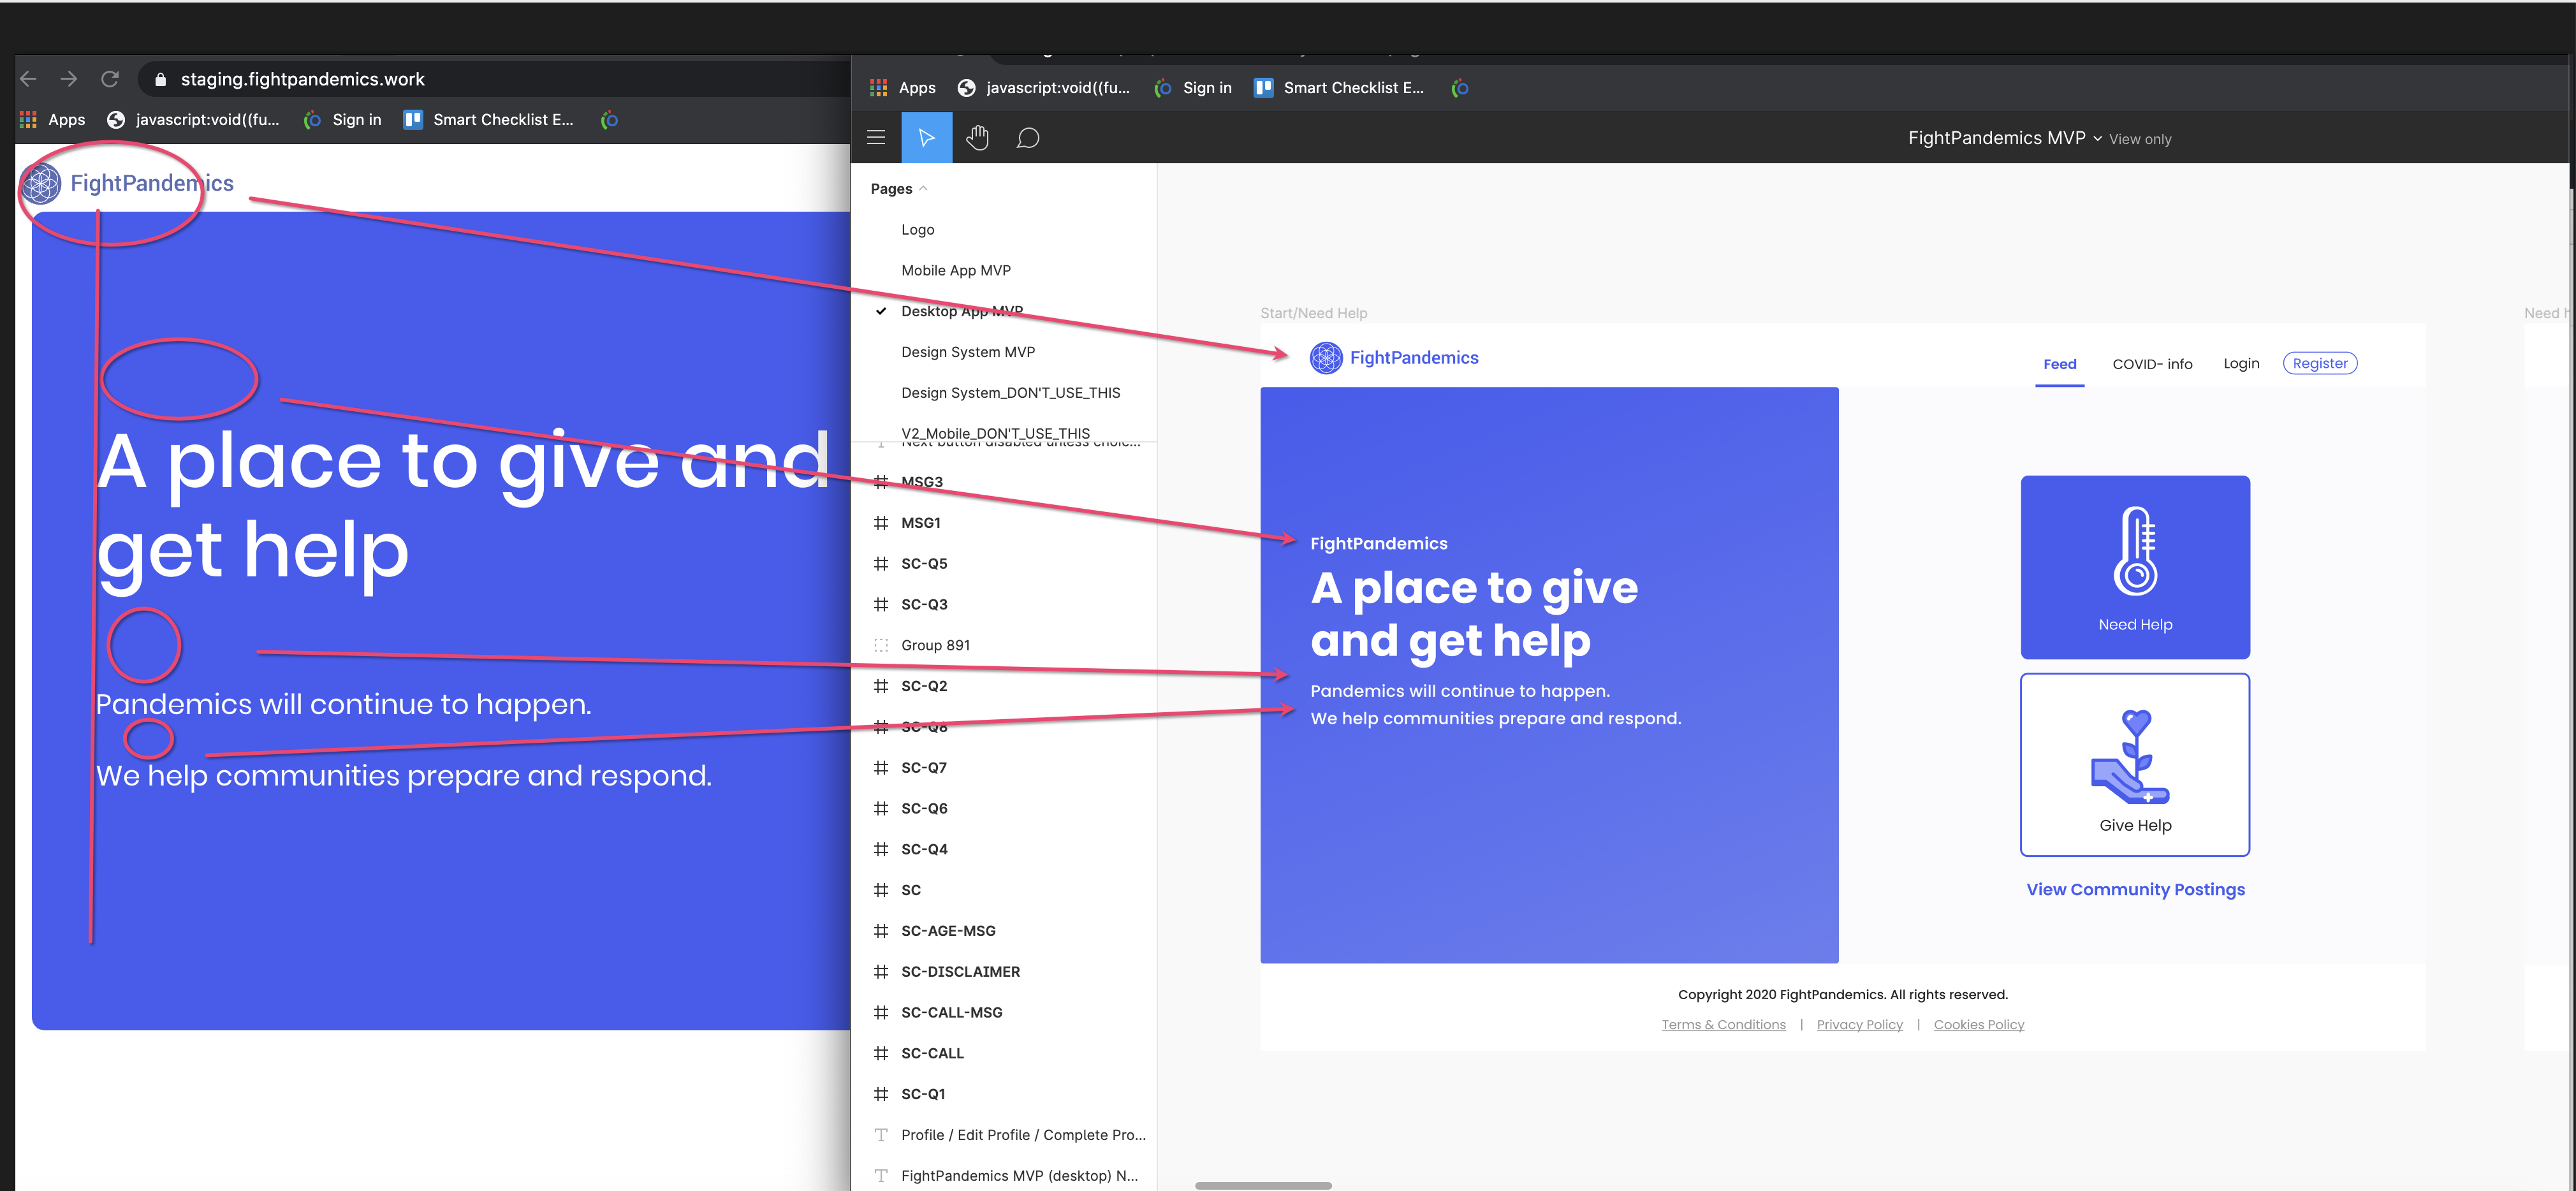Click the Login nav item in design
Image resolution: width=2576 pixels, height=1191 pixels.
2241,363
